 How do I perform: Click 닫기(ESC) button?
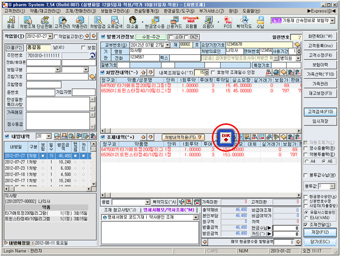pos(320,242)
